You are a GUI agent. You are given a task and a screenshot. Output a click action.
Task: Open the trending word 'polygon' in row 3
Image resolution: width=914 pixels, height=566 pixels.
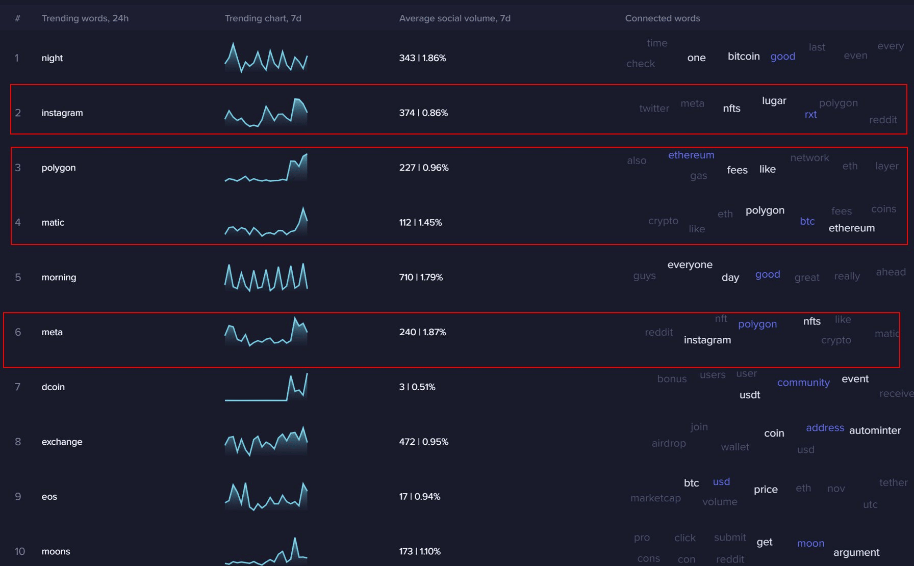[x=59, y=168]
